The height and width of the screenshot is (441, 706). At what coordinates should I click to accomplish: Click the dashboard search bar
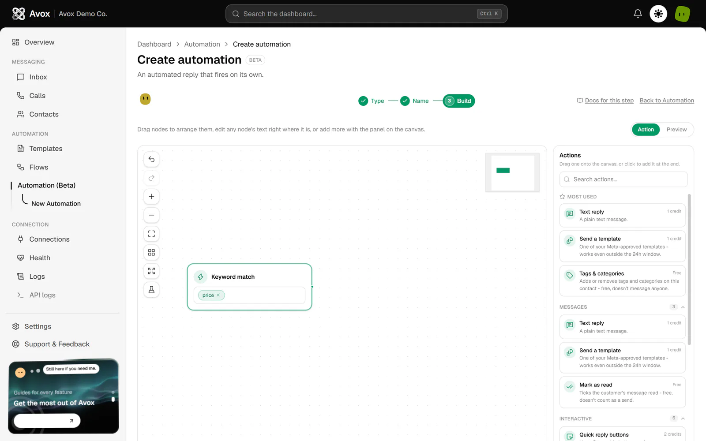pyautogui.click(x=366, y=14)
